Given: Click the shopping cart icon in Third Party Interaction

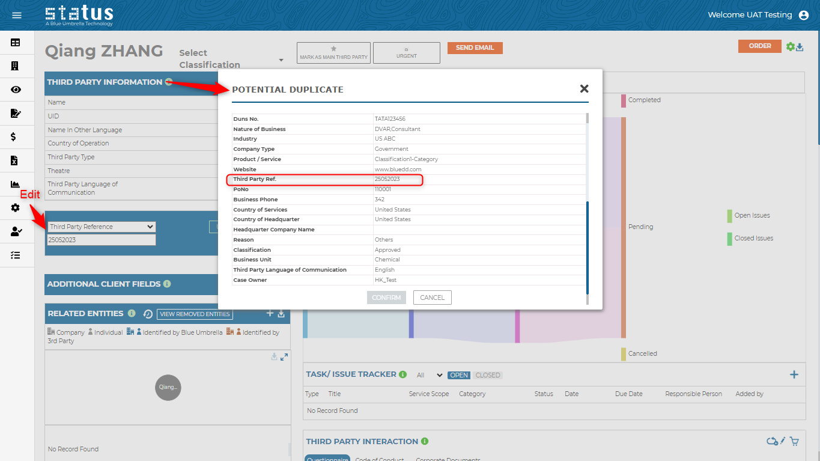Looking at the screenshot, I should pyautogui.click(x=794, y=442).
